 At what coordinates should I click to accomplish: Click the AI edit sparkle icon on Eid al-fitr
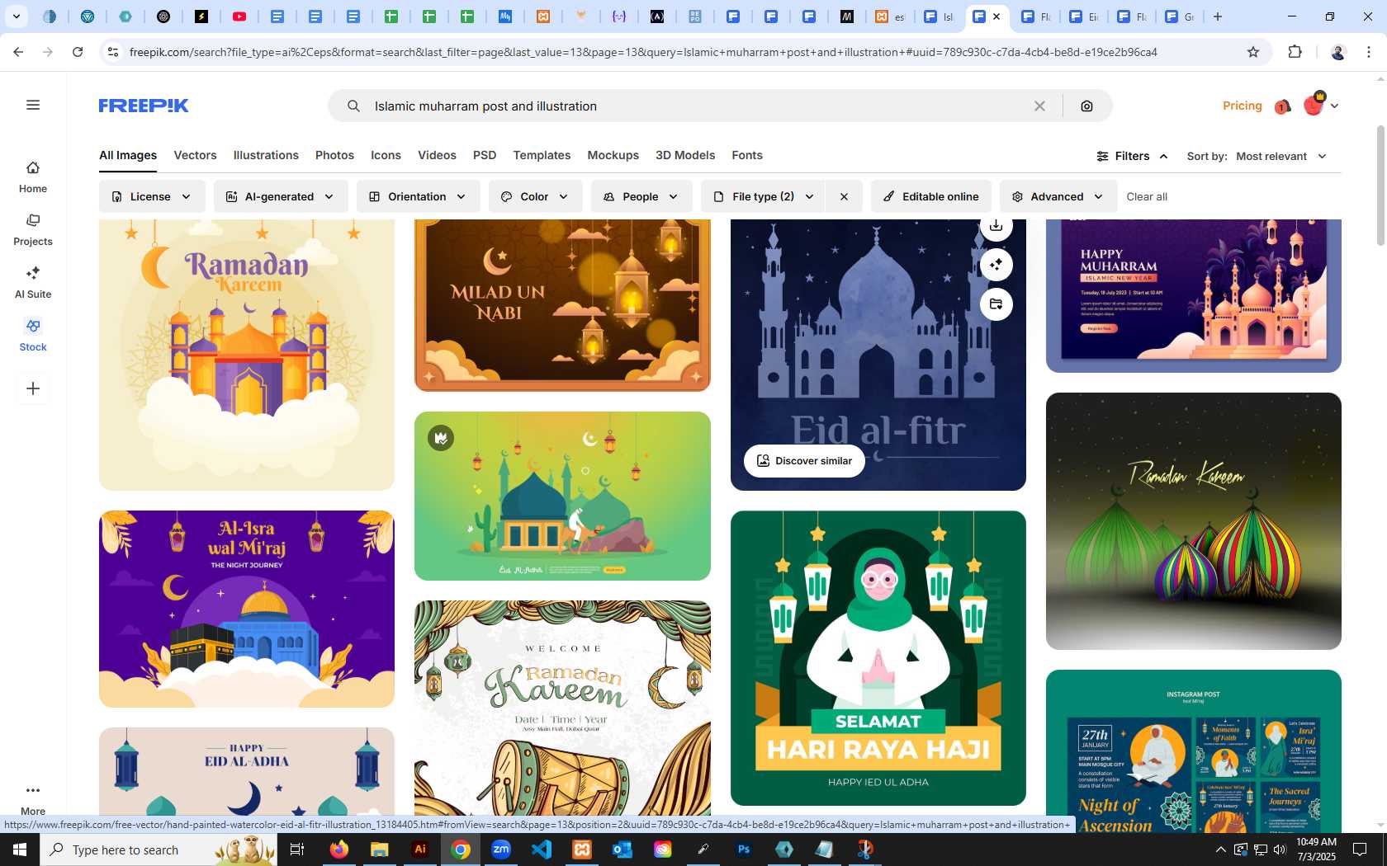(x=996, y=264)
